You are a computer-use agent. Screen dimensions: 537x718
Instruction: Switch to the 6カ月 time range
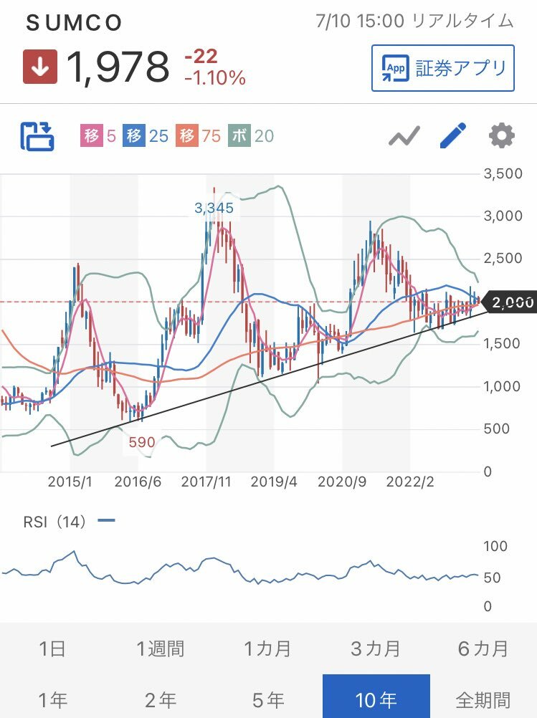pyautogui.click(x=483, y=649)
